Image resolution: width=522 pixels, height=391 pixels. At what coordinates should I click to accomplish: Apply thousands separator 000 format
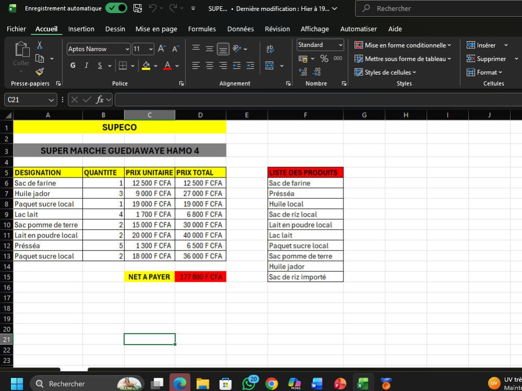click(338, 58)
